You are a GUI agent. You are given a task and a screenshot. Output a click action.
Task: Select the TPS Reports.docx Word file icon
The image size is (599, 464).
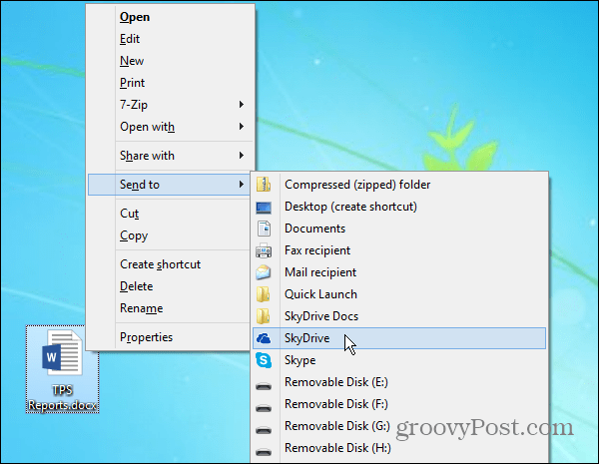(x=62, y=352)
